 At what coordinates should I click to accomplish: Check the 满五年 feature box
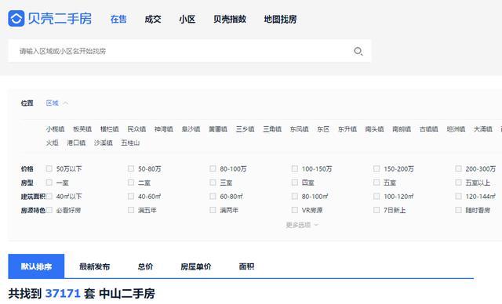[x=131, y=210]
